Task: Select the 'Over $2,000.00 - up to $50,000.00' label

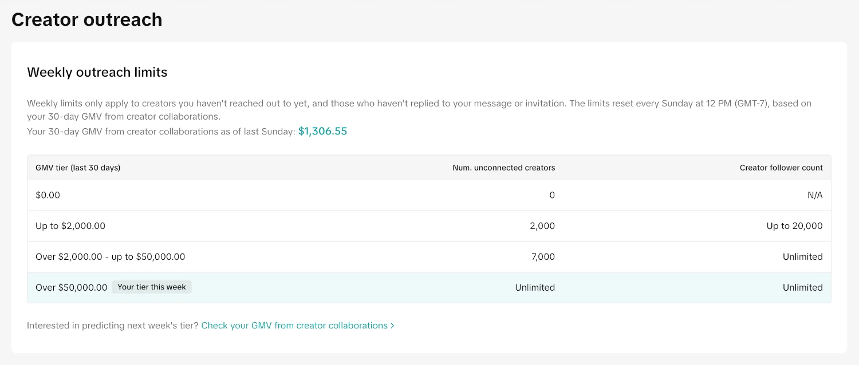Action: point(110,257)
